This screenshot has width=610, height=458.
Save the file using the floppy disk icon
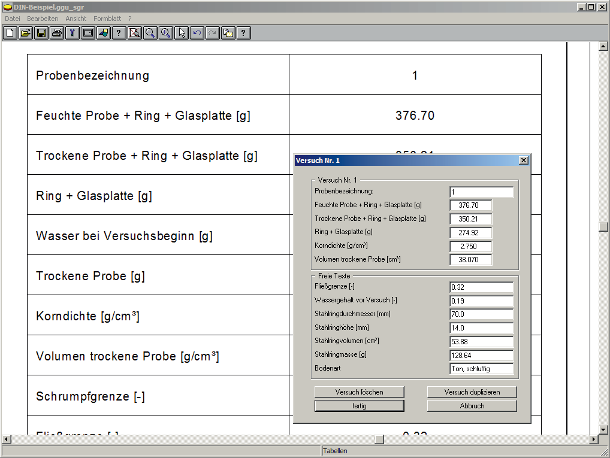(41, 33)
